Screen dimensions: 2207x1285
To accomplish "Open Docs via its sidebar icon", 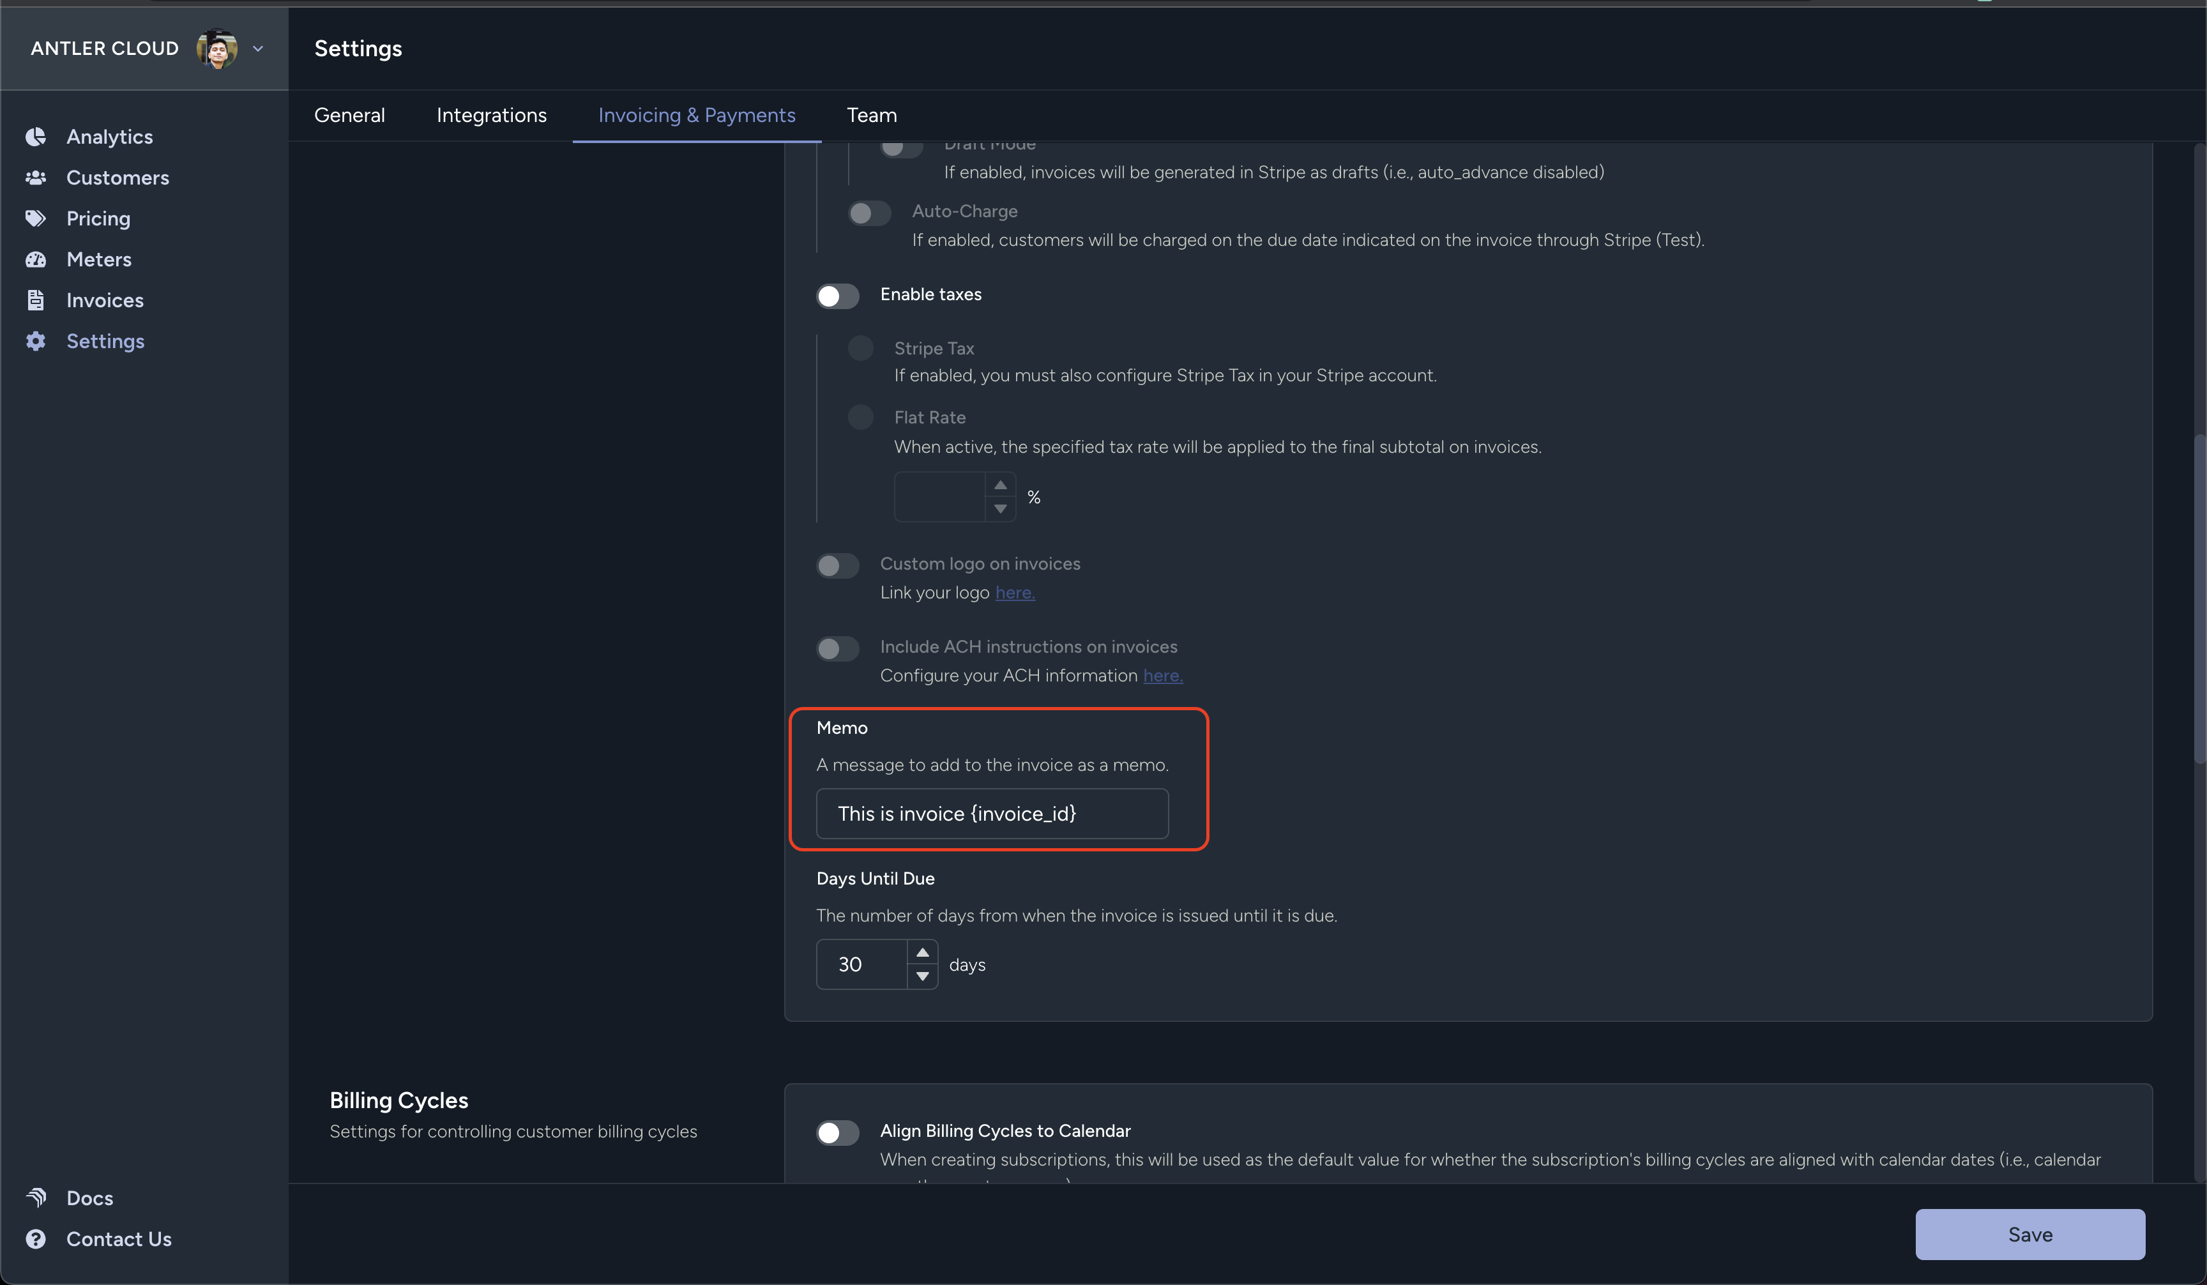I will pyautogui.click(x=36, y=1198).
